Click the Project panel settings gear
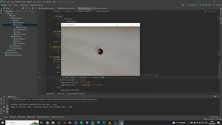This screenshot has width=222, height=125. [33, 8]
